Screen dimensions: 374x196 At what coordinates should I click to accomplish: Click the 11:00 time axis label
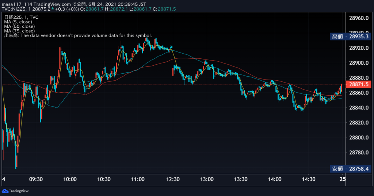tap(138, 179)
